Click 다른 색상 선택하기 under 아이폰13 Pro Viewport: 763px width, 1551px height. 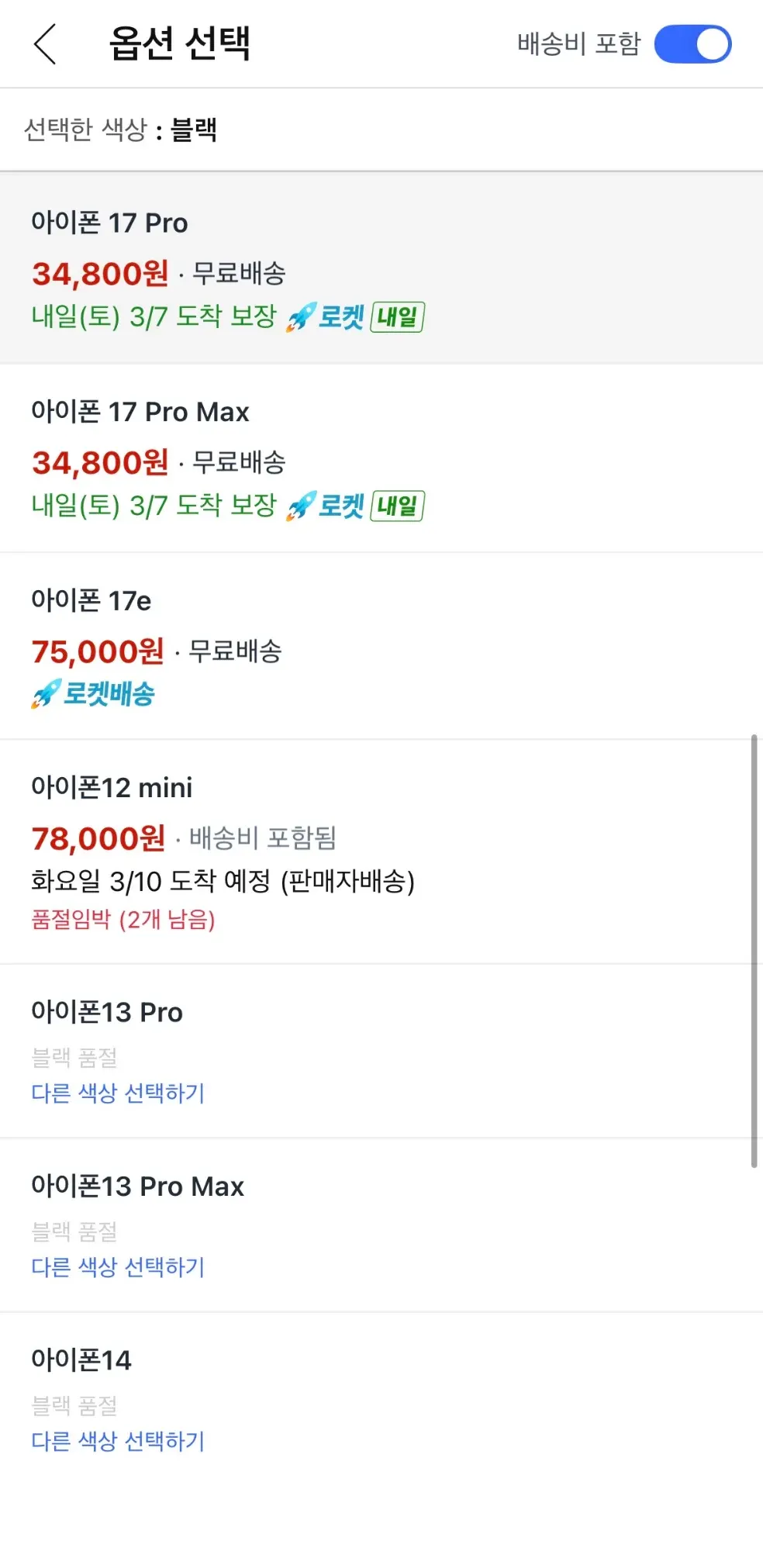118,1093
